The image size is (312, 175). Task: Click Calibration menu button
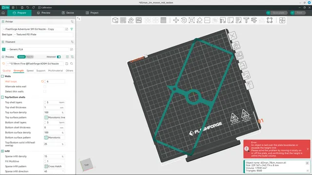tap(45, 8)
